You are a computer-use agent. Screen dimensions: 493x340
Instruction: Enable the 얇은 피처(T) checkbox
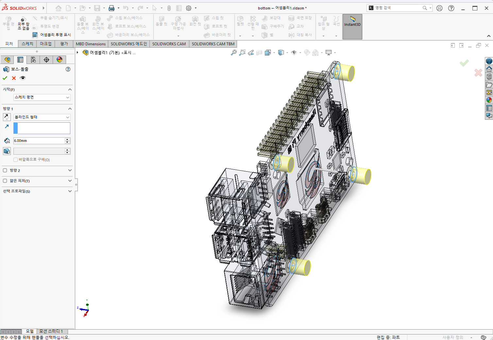coord(5,181)
